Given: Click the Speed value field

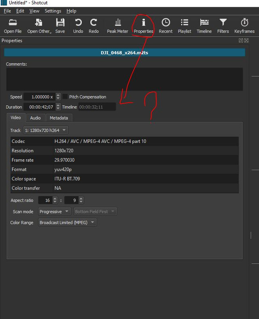Looking at the screenshot, I should pyautogui.click(x=40, y=97).
